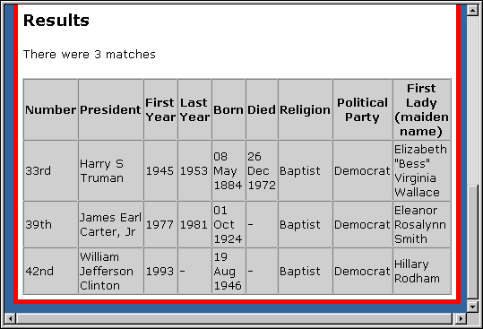The height and width of the screenshot is (329, 483).
Task: Click the vertical scrollbar thumb
Action: 472,242
